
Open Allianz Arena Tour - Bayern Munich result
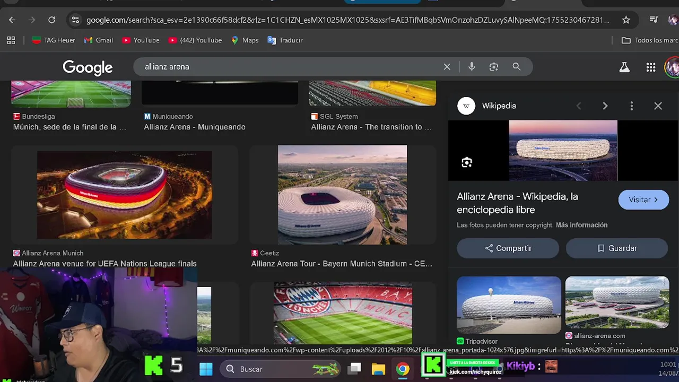click(x=342, y=264)
